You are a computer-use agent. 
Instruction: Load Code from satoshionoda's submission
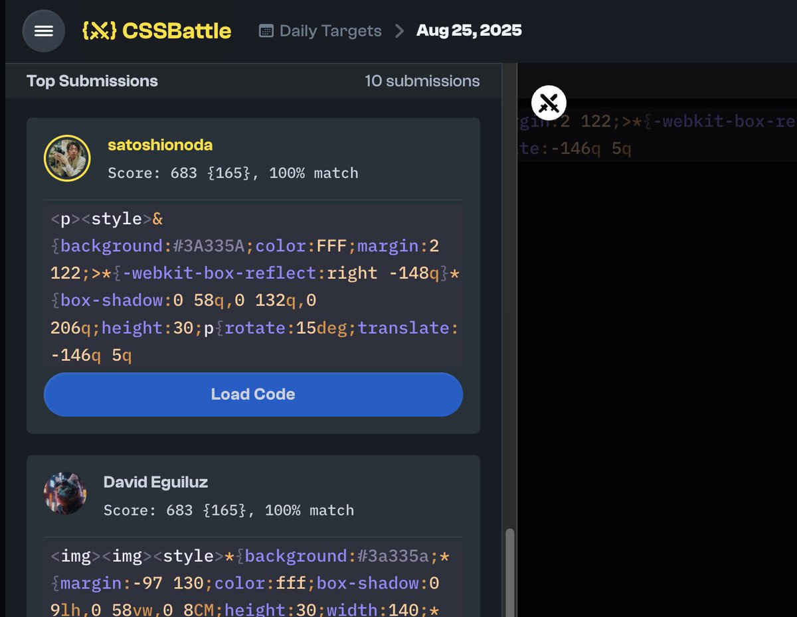[253, 394]
